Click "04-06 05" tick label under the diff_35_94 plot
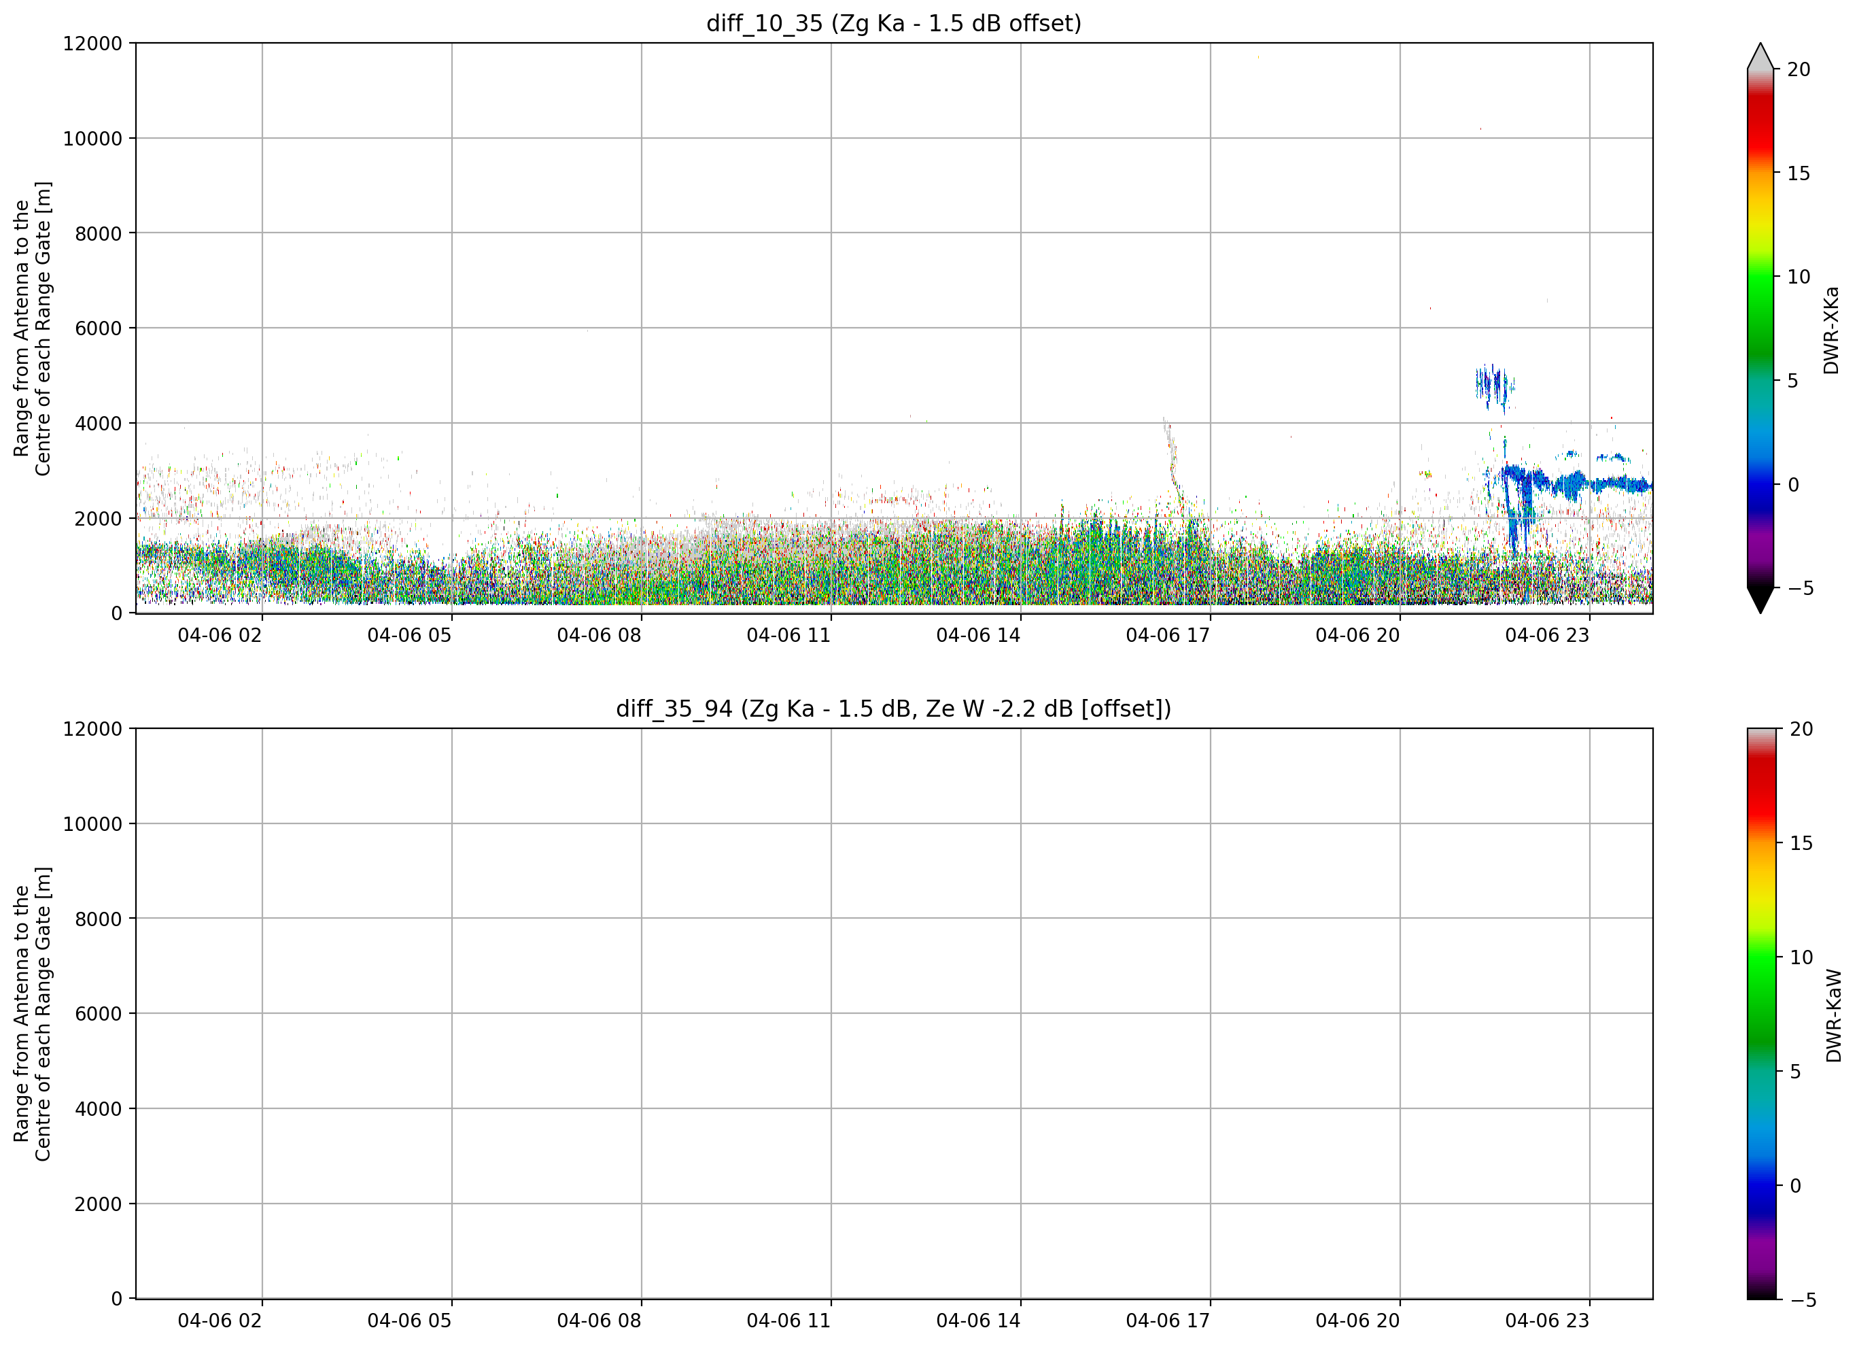The image size is (1857, 1345). coord(409,1321)
